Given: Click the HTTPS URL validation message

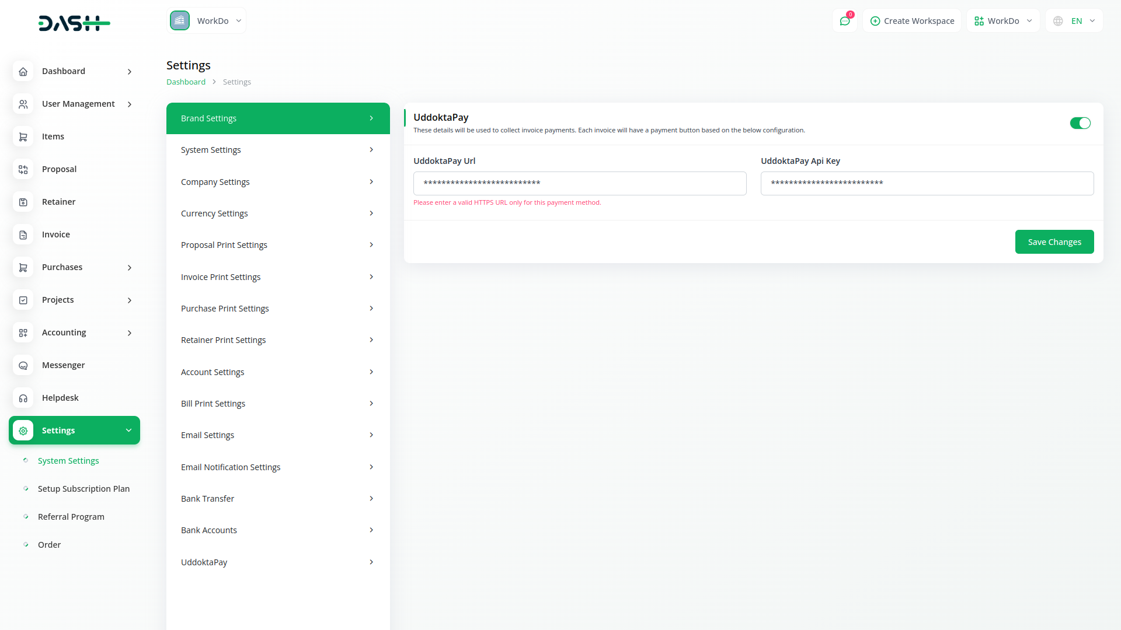Looking at the screenshot, I should (507, 202).
